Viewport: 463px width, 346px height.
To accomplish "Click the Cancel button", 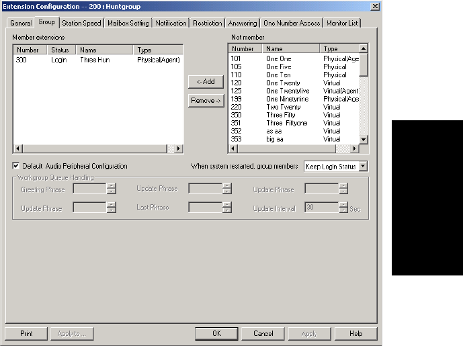I will click(x=263, y=334).
